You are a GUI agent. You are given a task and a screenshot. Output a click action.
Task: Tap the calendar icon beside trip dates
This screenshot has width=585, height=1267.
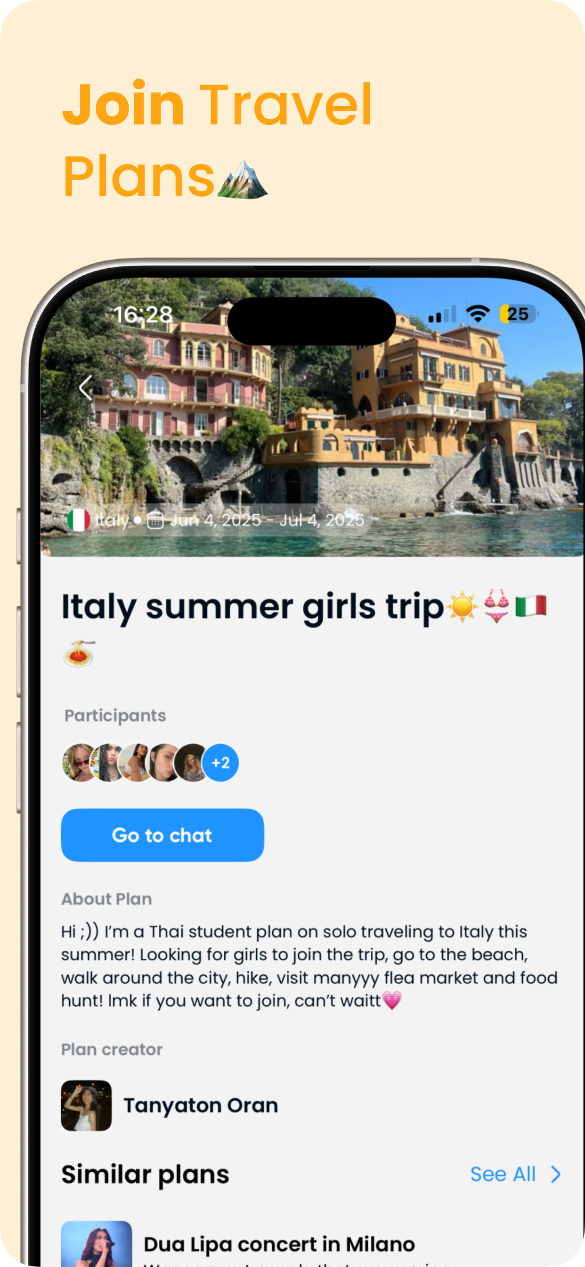tap(155, 520)
